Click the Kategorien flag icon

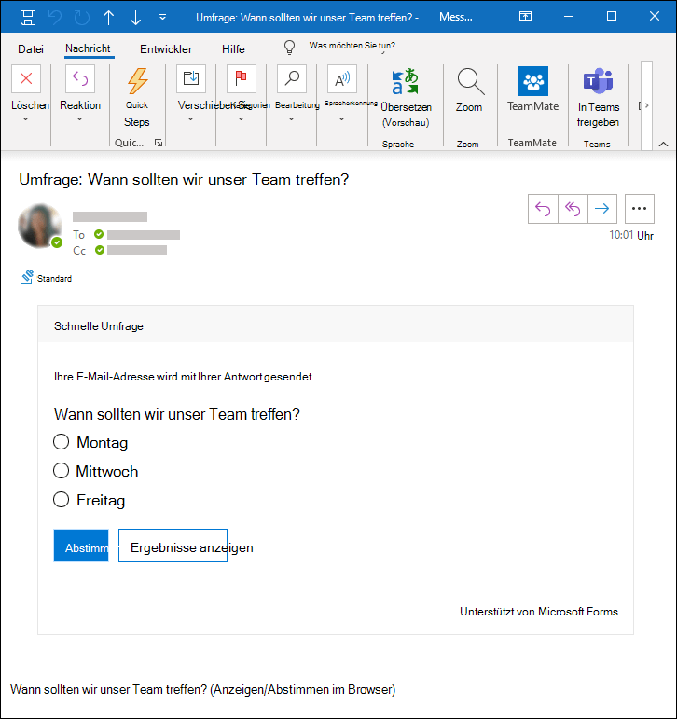click(242, 79)
